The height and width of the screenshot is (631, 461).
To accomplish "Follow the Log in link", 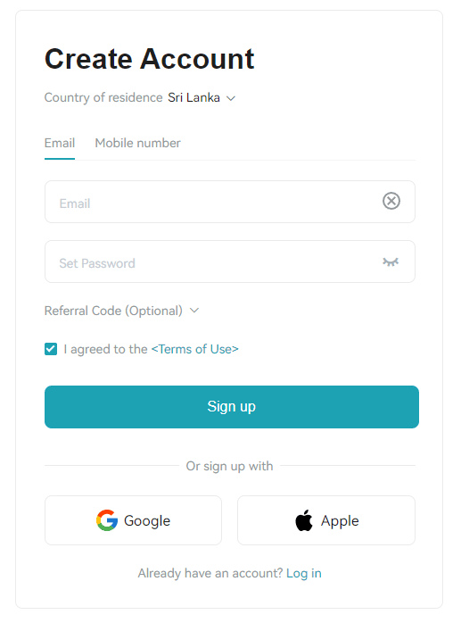I will coord(303,573).
